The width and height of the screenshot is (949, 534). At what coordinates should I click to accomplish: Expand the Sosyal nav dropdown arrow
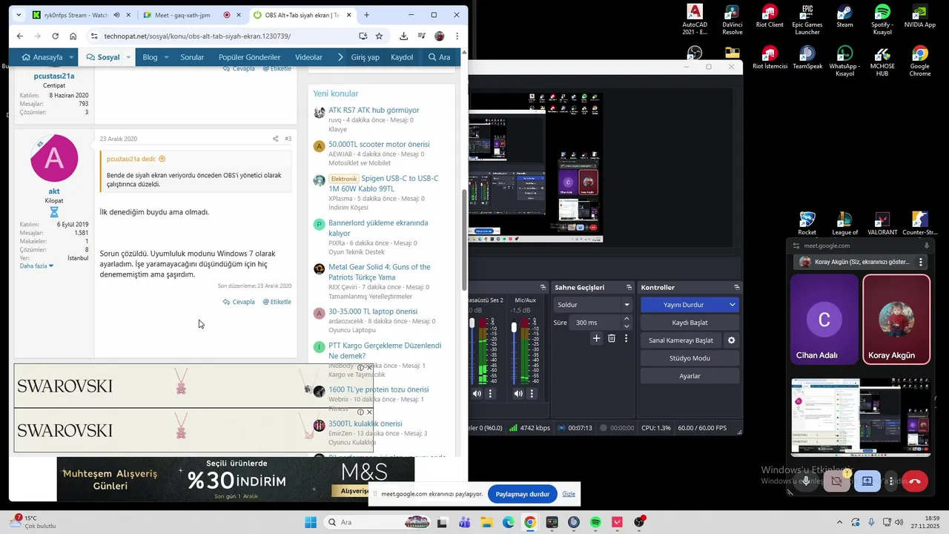click(128, 57)
